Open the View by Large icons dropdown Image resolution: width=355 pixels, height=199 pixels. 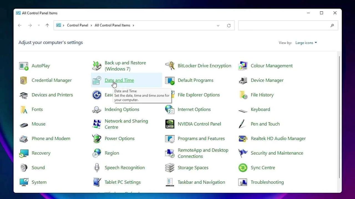coord(306,43)
